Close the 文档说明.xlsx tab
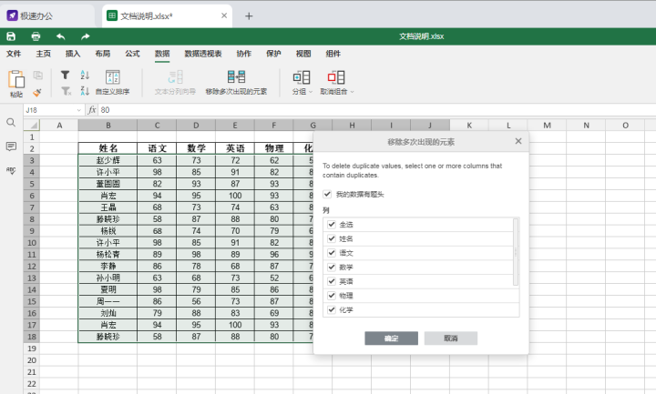Image resolution: width=656 pixels, height=394 pixels. (x=224, y=15)
